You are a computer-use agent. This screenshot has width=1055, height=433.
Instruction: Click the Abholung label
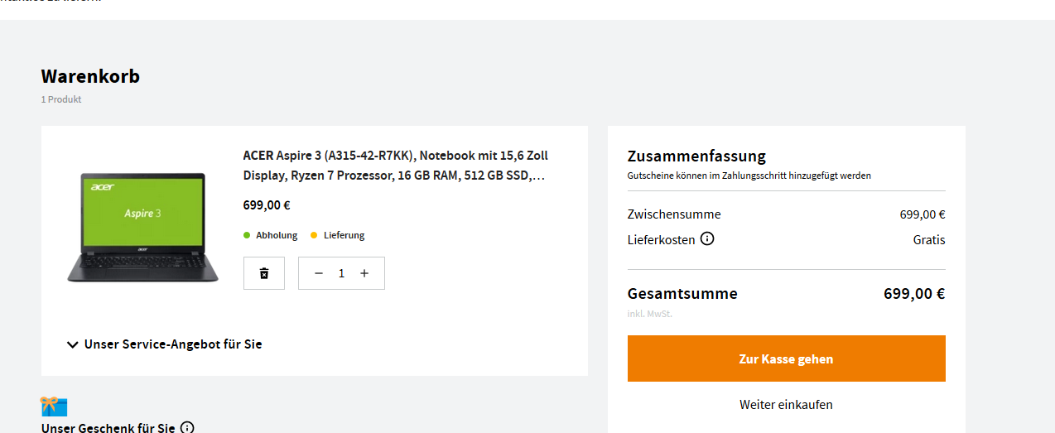277,235
